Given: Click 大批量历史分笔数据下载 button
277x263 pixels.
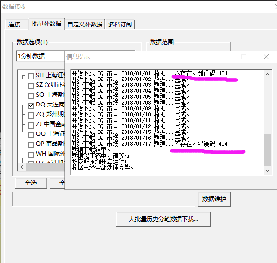Looking at the screenshot, I should click(x=163, y=219).
